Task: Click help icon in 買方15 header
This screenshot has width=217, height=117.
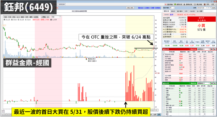Action: pos(189,49)
